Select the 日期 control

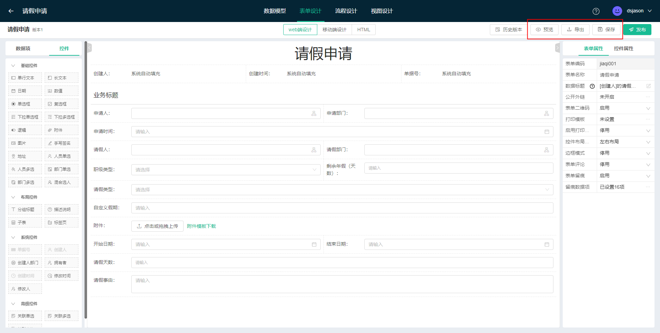(25, 91)
